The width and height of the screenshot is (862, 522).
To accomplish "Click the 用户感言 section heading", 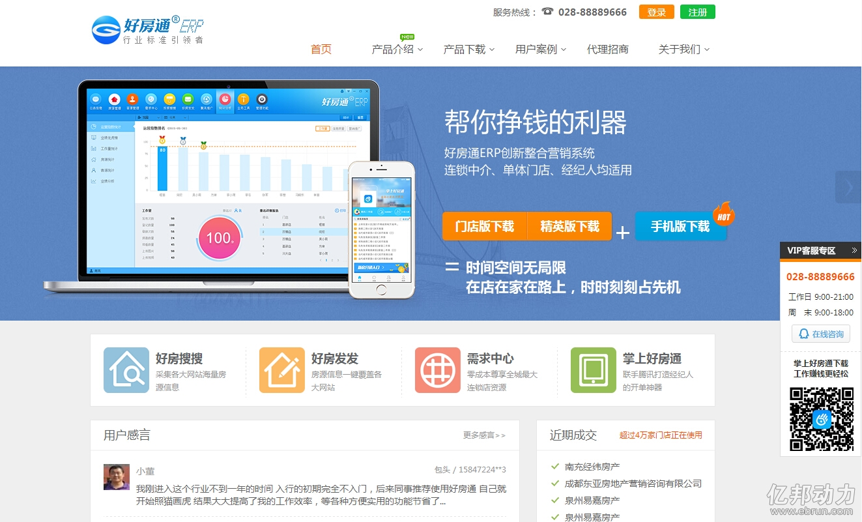I will click(x=127, y=435).
